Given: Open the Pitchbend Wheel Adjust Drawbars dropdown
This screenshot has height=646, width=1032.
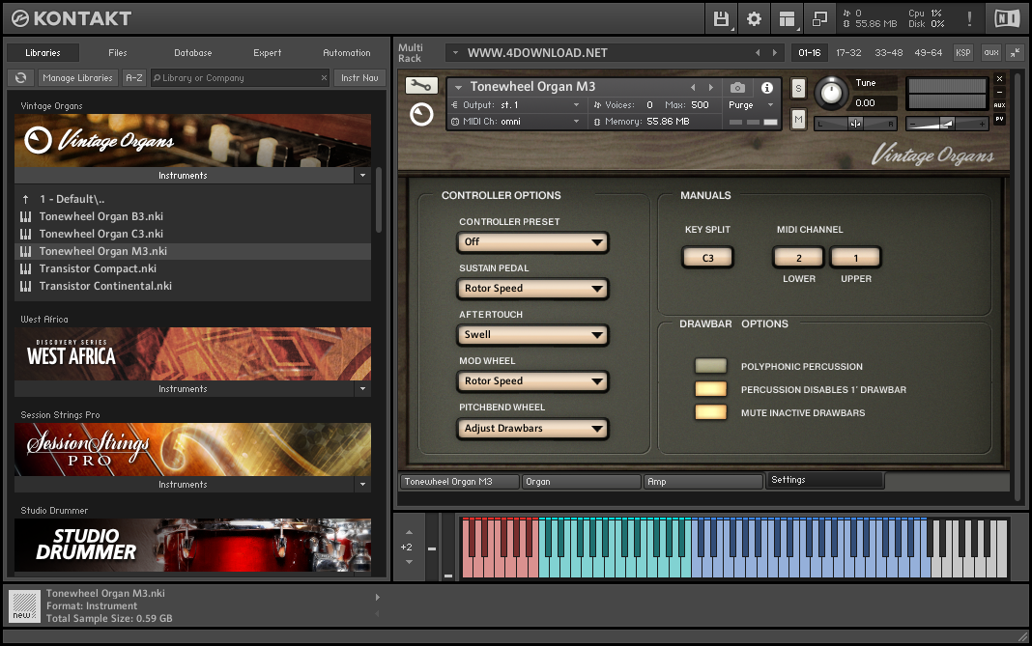Looking at the screenshot, I should tap(532, 428).
